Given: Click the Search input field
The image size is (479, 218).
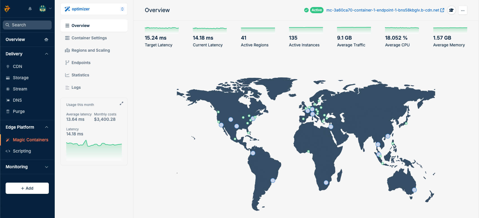Looking at the screenshot, I should pyautogui.click(x=27, y=25).
